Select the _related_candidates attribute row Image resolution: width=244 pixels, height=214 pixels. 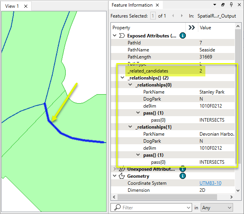click(x=148, y=71)
